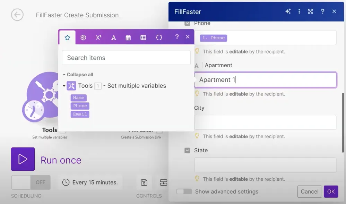Toggle the Phone field checkbox
346x204 pixels.
click(187, 23)
